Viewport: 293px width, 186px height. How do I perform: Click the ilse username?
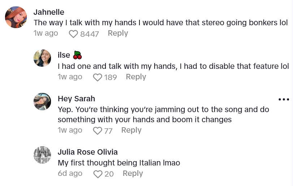[x=64, y=55]
